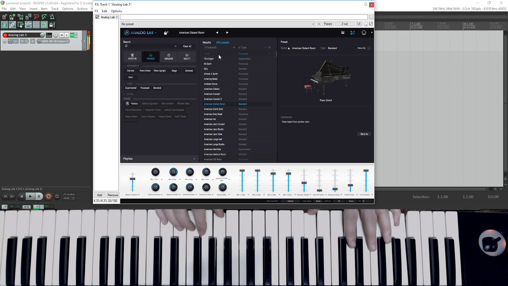
Task: Click the Redo icon in REAPER toolbar
Action: pos(44,17)
